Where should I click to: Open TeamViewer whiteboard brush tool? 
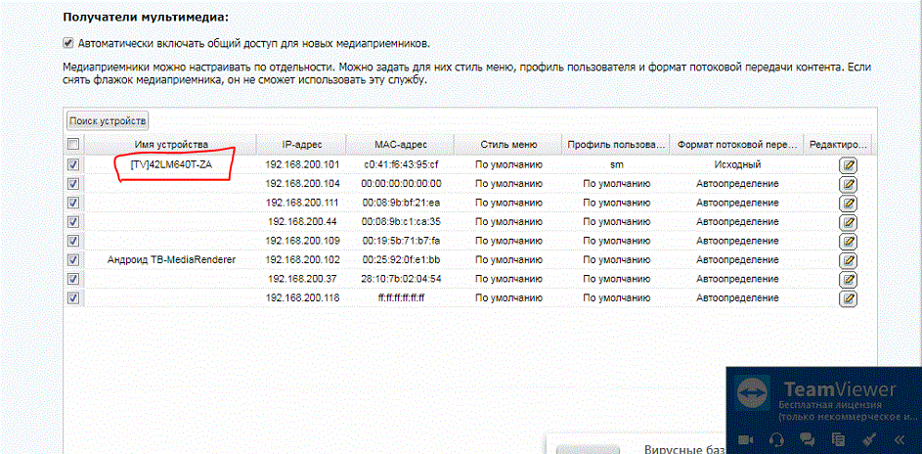pyautogui.click(x=871, y=440)
